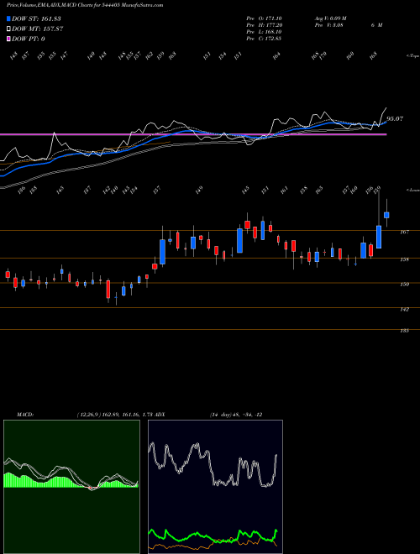The height and width of the screenshot is (554, 420).
Task: Click the green MACD histogram chart panel
Action: (x=71, y=487)
